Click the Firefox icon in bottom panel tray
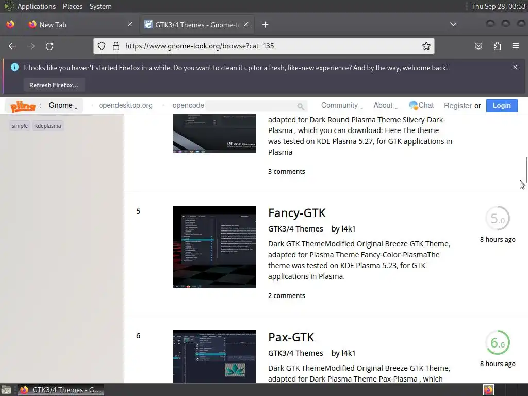The width and height of the screenshot is (528, 396). (488, 390)
